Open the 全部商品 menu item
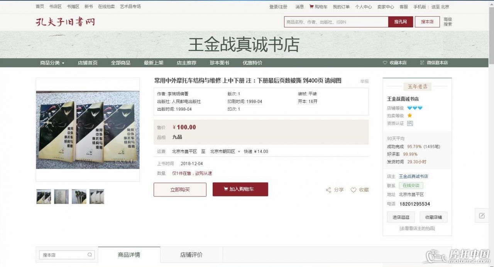Screen dimensions: 494x267 pyautogui.click(x=120, y=63)
